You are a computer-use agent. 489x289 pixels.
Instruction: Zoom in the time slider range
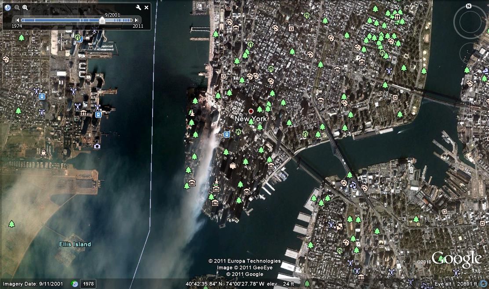pos(25,7)
